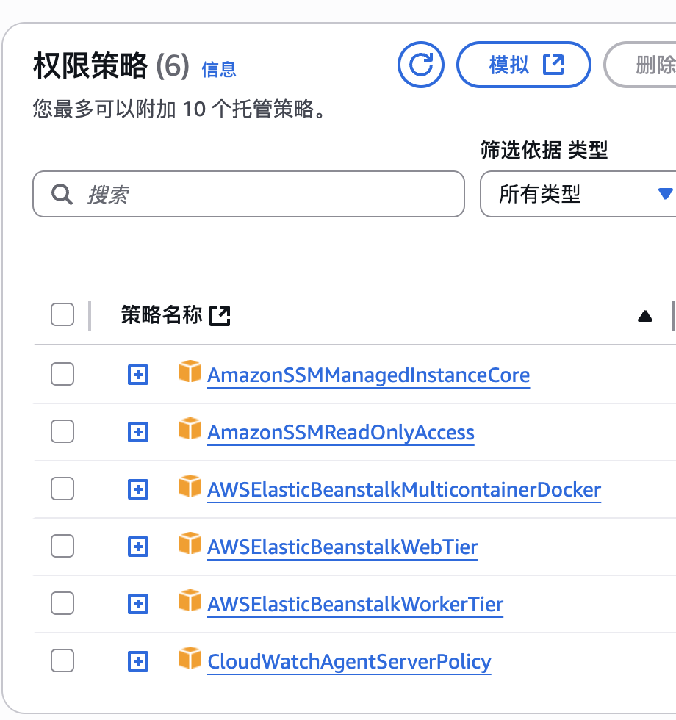Open the AmazonSSMManagedInstanceCore policy link

[x=368, y=375]
